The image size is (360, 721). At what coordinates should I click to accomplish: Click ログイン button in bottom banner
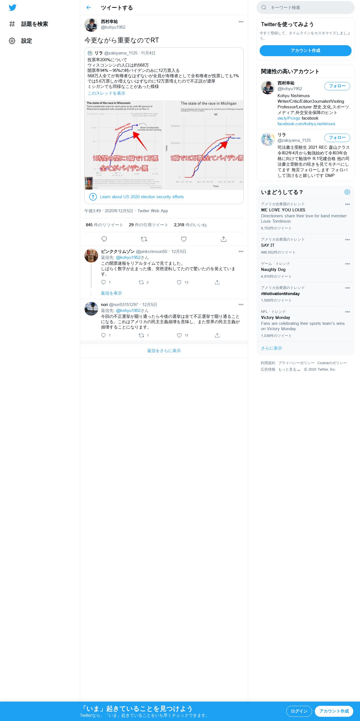click(299, 711)
